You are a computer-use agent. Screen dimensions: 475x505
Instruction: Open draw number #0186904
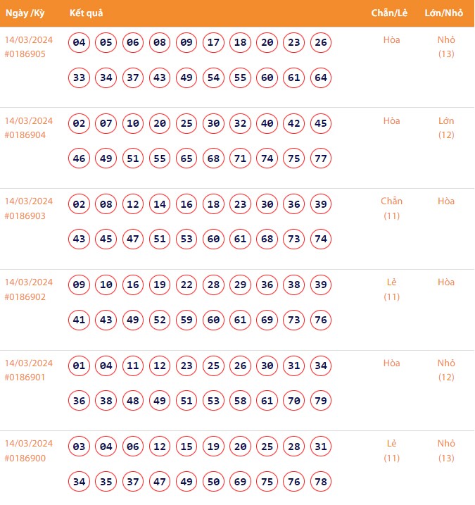[x=25, y=135]
